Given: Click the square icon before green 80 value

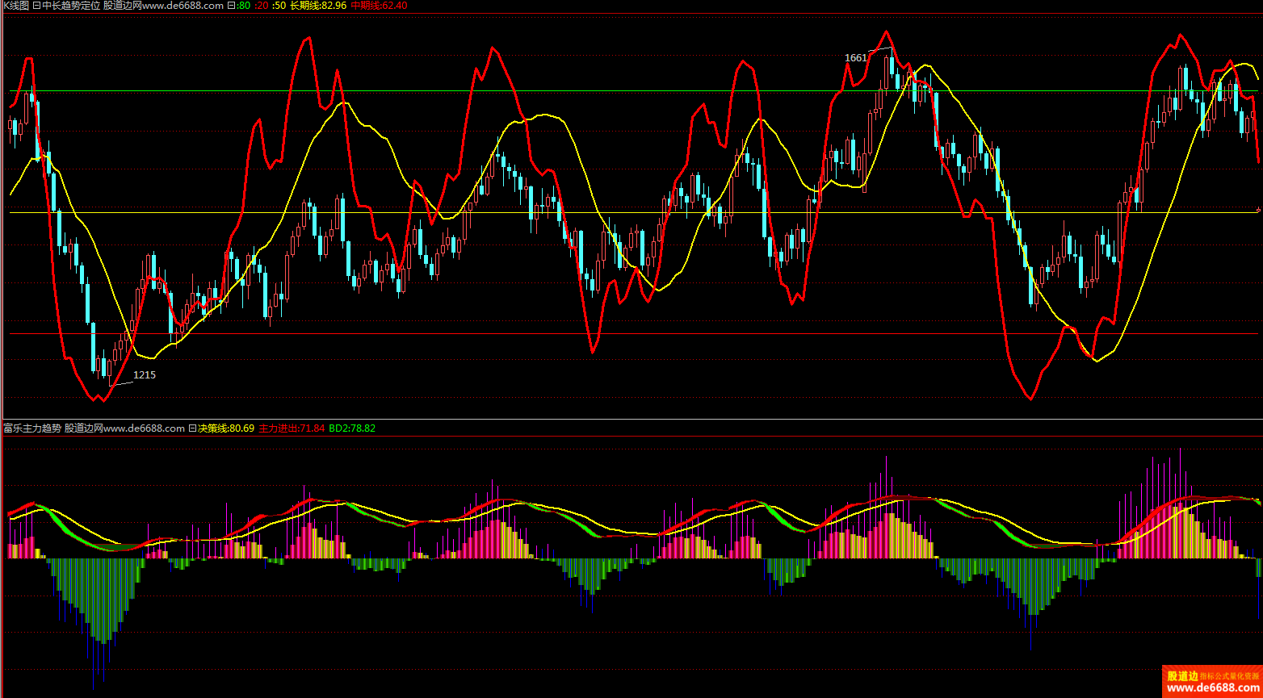Looking at the screenshot, I should [x=231, y=6].
